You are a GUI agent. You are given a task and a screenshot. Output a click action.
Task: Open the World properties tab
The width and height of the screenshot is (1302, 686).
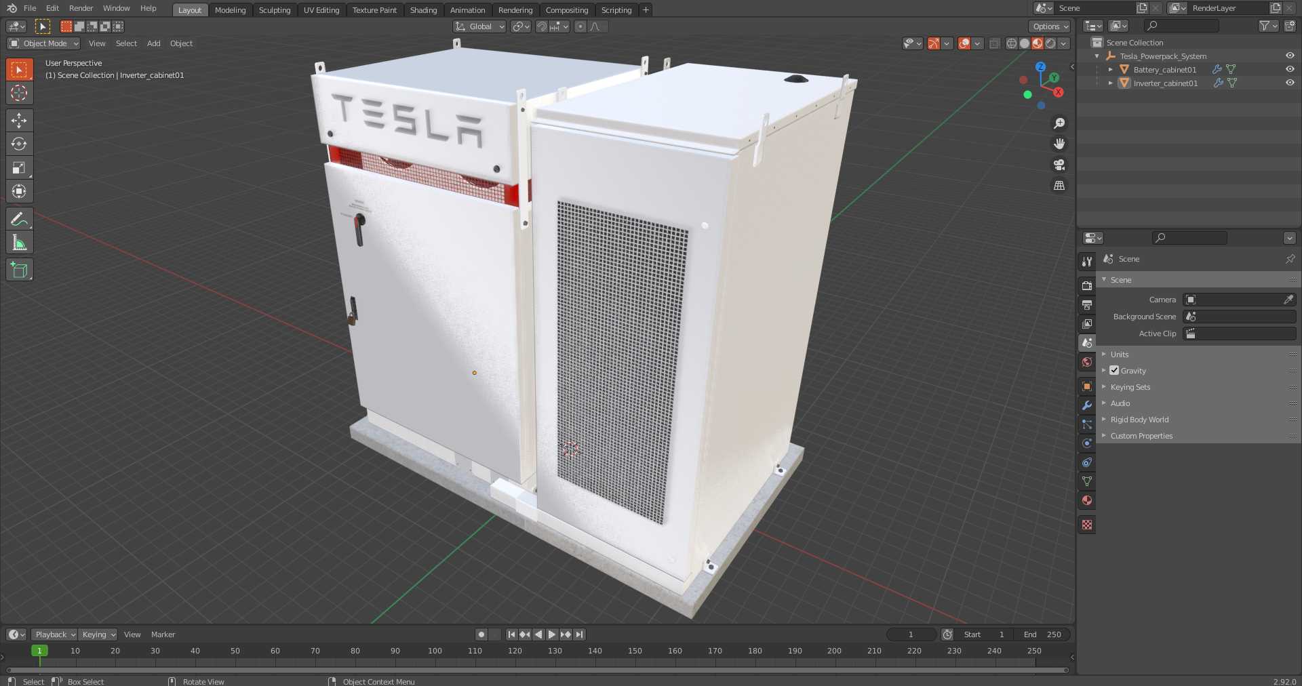click(x=1087, y=362)
